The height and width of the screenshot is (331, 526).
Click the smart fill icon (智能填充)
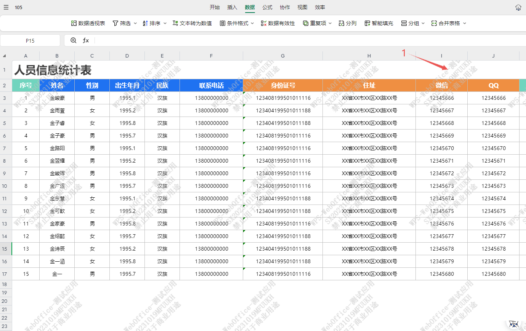pyautogui.click(x=367, y=23)
